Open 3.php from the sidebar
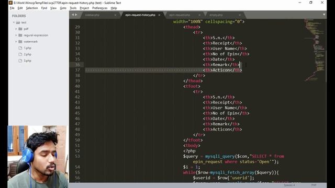 click(27, 61)
